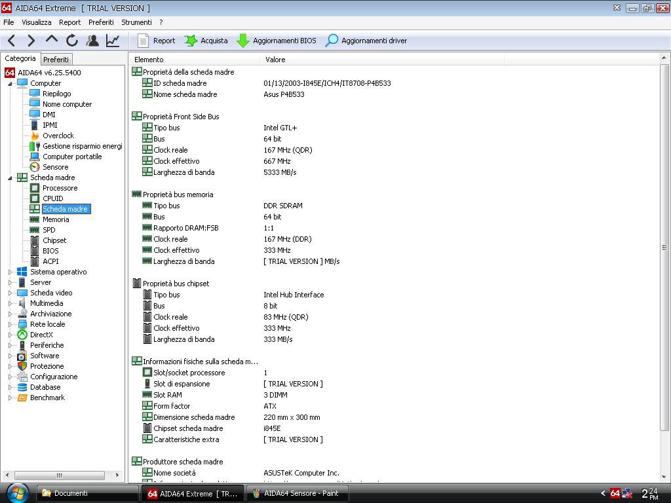Viewport: 671px width, 503px height.
Task: Click the Refresh icon in toolbar
Action: [x=72, y=41]
